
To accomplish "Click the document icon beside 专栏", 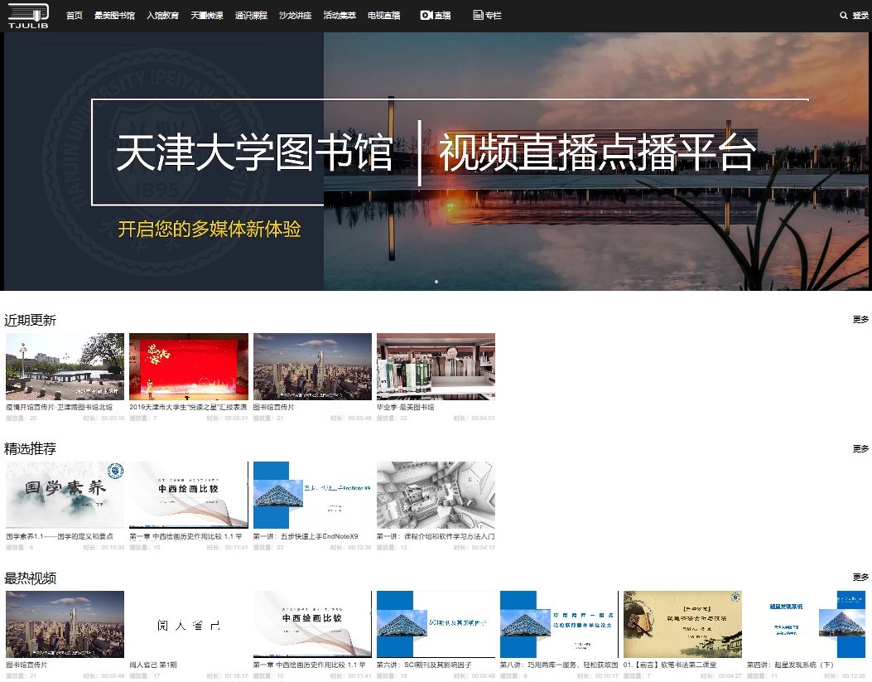I will pyautogui.click(x=478, y=16).
